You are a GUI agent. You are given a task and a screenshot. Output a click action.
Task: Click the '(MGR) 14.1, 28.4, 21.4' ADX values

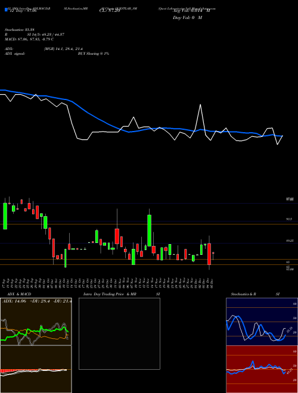pos(63,49)
